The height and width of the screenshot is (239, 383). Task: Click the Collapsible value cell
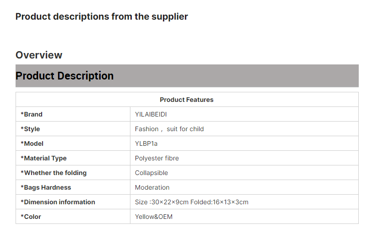151,173
